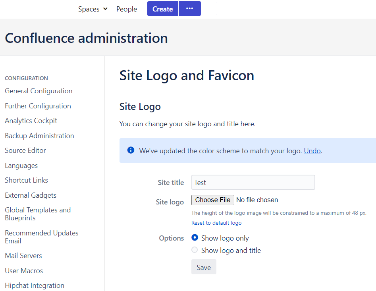
Task: Click Choose File for site logo
Action: point(213,200)
